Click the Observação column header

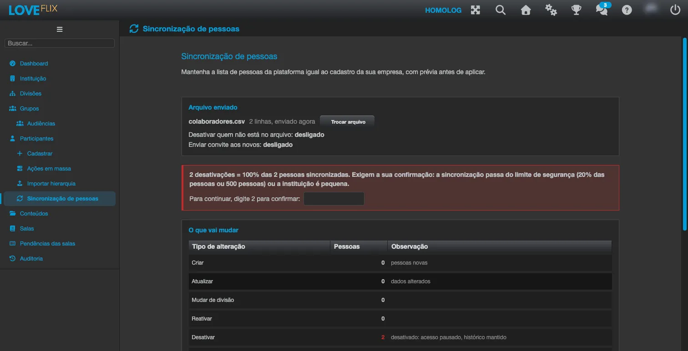pyautogui.click(x=500, y=246)
